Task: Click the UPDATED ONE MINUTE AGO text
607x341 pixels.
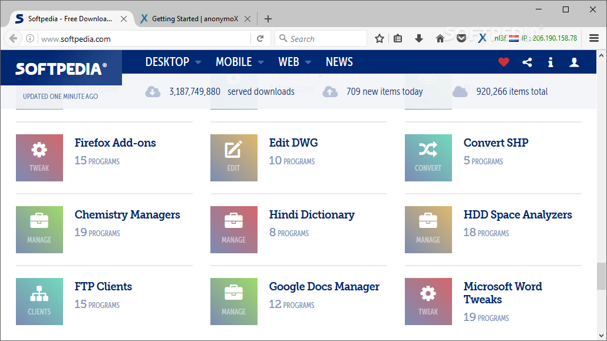Action: [60, 97]
